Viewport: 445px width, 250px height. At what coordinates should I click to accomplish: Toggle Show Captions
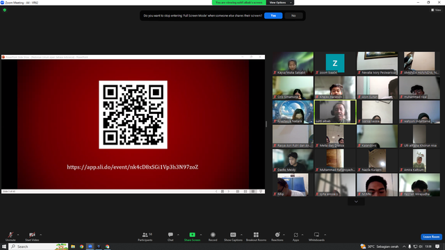pyautogui.click(x=233, y=237)
